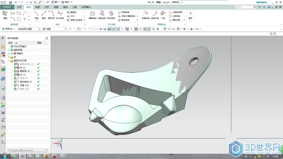The height and width of the screenshot is (159, 283).
Task: Expand the 摄像机 tree node
Action: (8, 54)
